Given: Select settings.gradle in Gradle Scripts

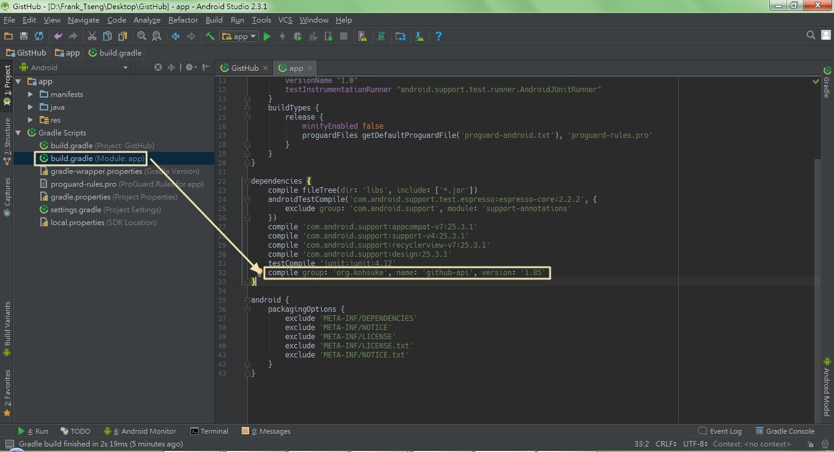Looking at the screenshot, I should pyautogui.click(x=75, y=210).
